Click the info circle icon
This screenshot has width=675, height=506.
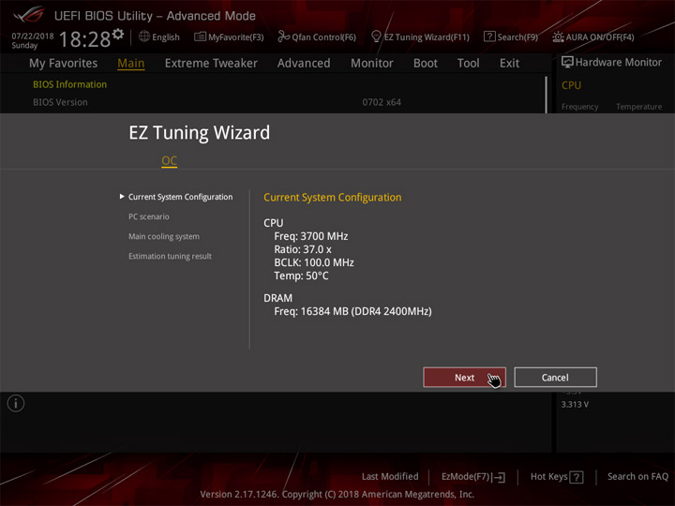pos(16,404)
